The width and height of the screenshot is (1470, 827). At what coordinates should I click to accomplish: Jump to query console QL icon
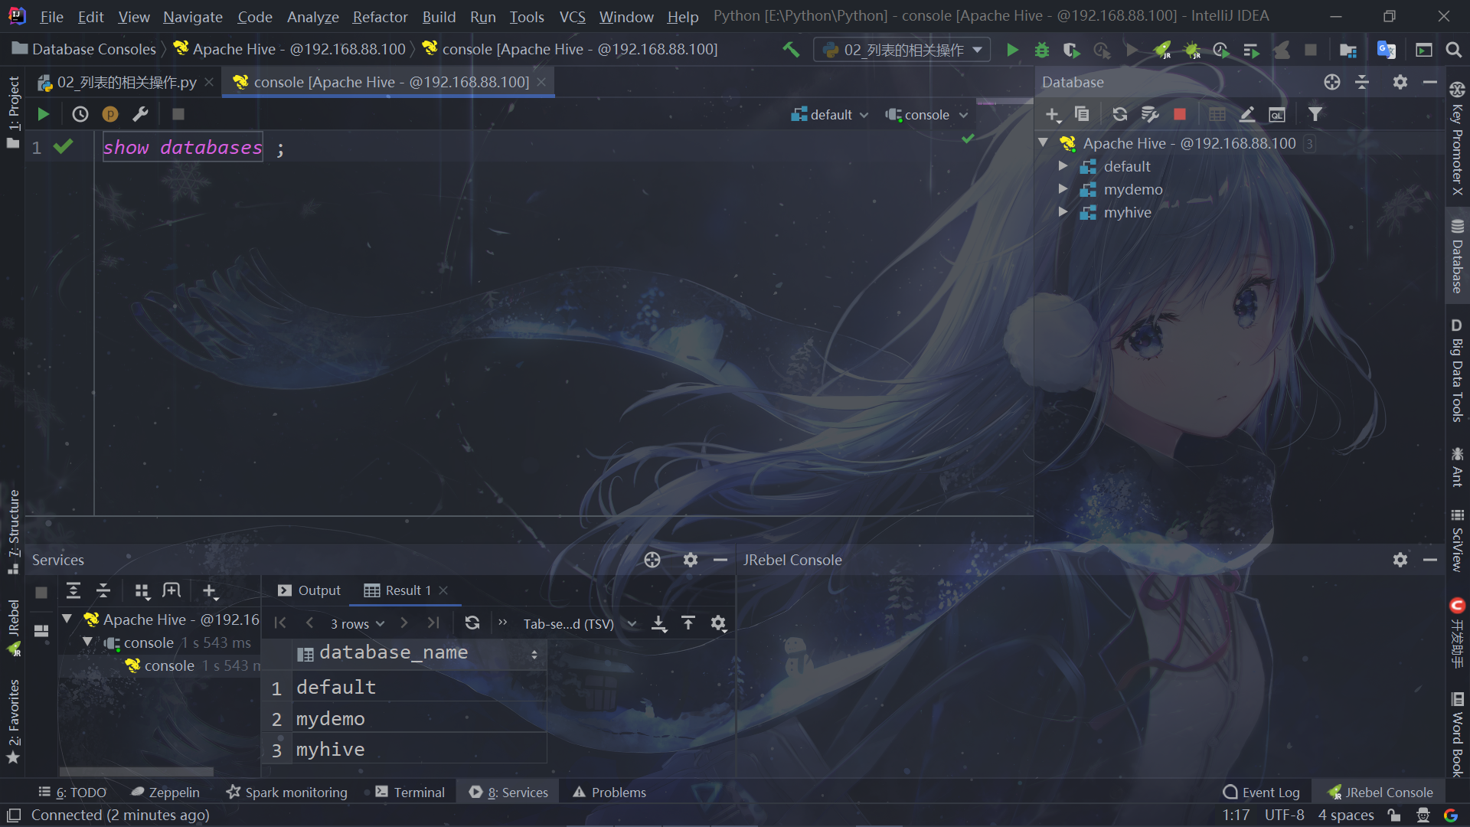click(1276, 114)
